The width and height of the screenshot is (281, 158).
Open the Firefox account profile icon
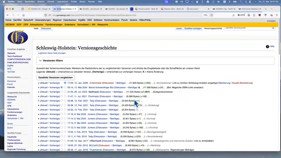pos(249,15)
